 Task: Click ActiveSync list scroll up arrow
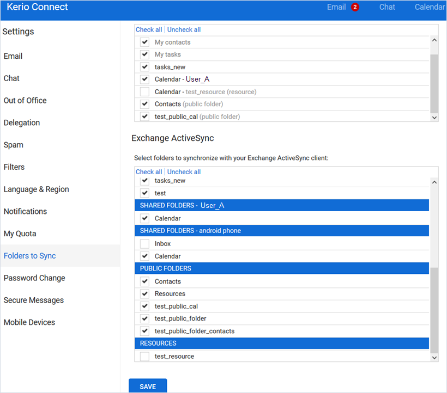tap(434, 183)
